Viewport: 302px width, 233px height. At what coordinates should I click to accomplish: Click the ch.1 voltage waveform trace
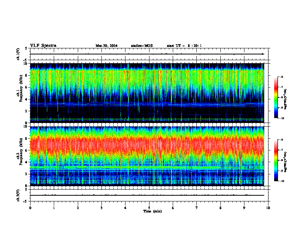[147, 54]
